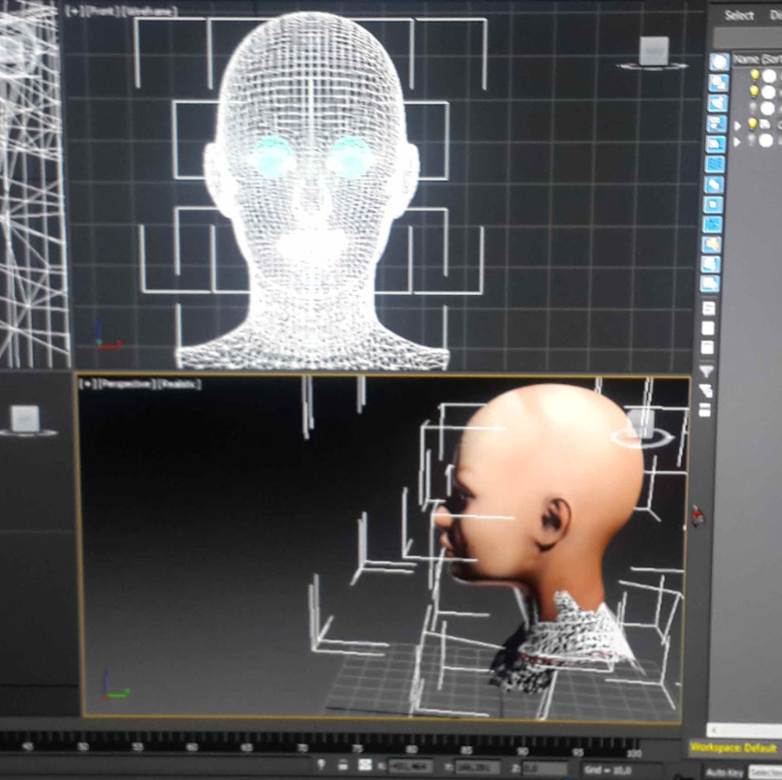Select wireframe head in Front viewport
782x780 pixels.
312,189
